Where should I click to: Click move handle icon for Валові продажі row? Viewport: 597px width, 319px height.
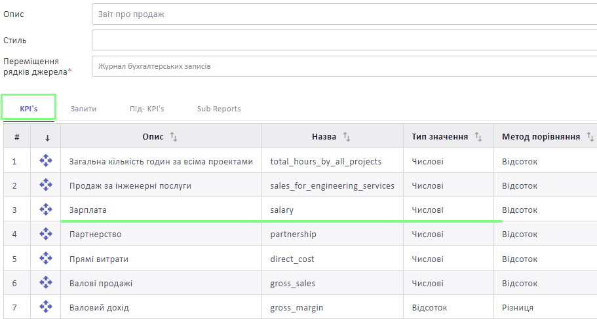tap(46, 282)
